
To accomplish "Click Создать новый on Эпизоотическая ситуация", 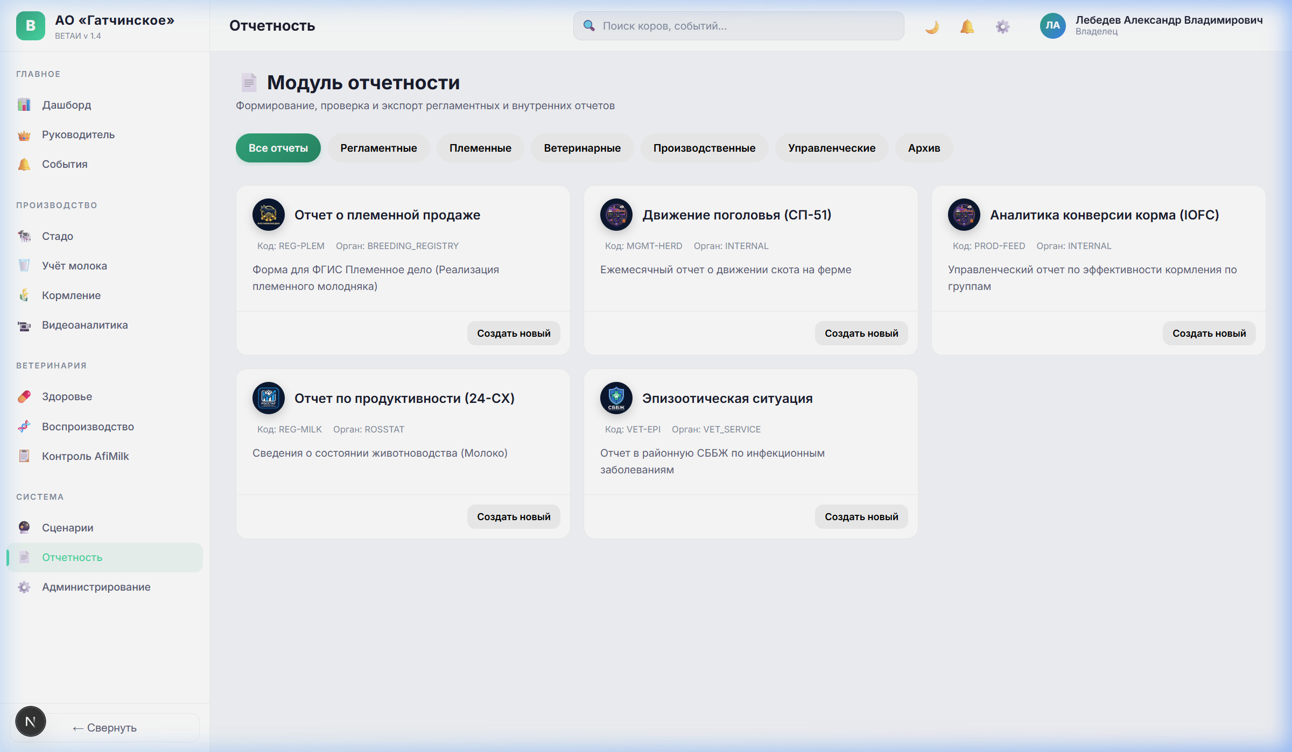I will pyautogui.click(x=861, y=516).
